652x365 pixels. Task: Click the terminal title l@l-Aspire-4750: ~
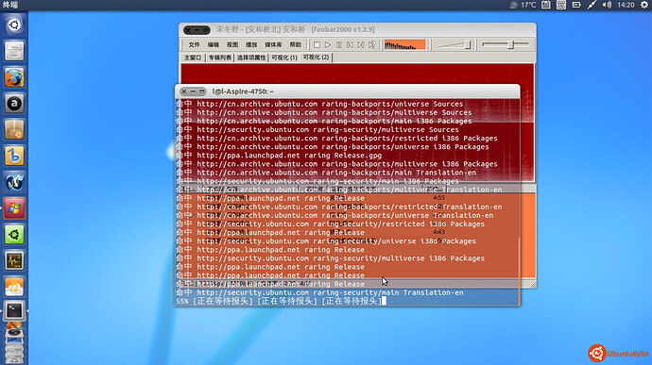point(243,91)
